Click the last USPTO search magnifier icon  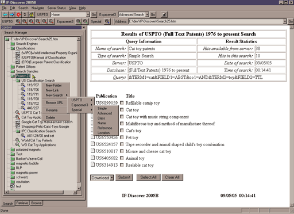51,21
